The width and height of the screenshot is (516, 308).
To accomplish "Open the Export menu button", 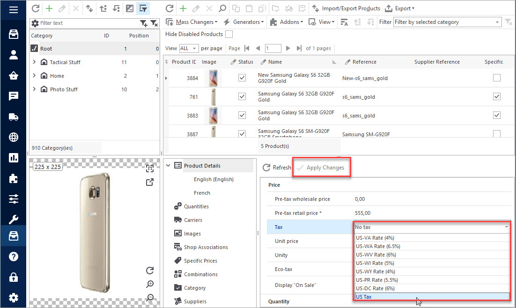I will tap(400, 8).
